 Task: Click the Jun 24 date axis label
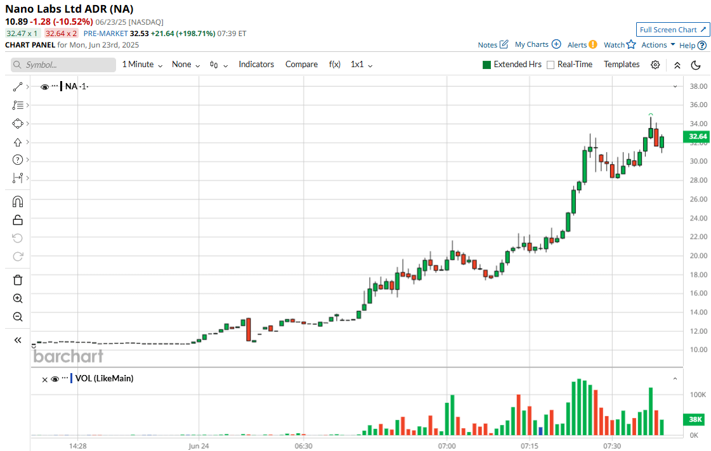199,446
